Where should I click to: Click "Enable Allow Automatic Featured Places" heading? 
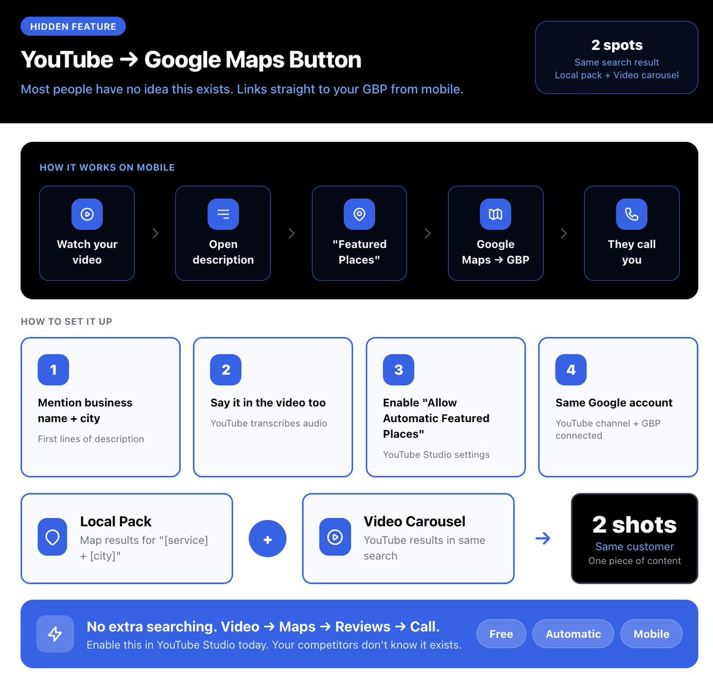[x=436, y=418]
